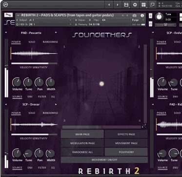Image resolution: width=182 pixels, height=177 pixels.
Task: Toggle POWER on PAD - Pescante layer
Action: pos(16,42)
